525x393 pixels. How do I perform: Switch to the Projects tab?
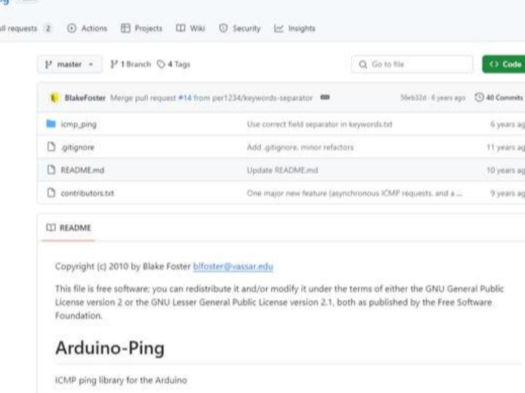point(141,28)
